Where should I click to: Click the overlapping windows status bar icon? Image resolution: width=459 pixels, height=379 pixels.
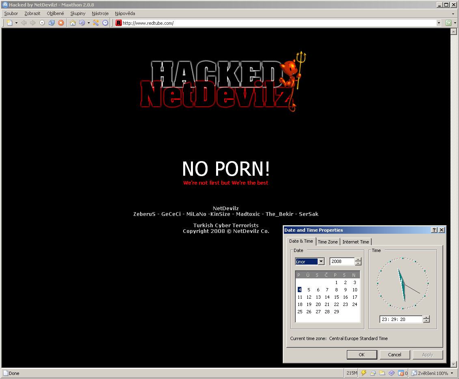373,373
